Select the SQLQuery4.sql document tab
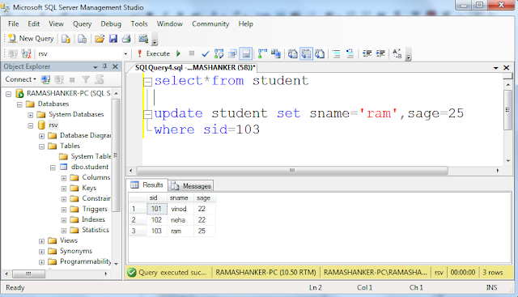 click(195, 67)
